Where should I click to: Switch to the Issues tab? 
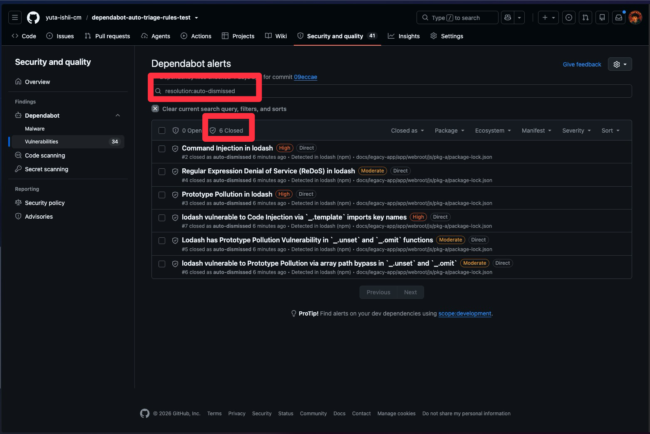click(60, 36)
